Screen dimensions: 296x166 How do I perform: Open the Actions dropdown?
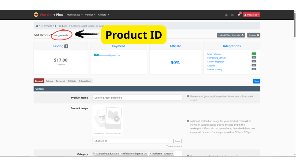click(254, 35)
